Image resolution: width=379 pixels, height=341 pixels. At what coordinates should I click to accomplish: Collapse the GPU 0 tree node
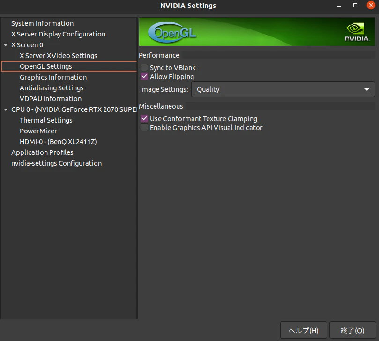tap(6, 109)
